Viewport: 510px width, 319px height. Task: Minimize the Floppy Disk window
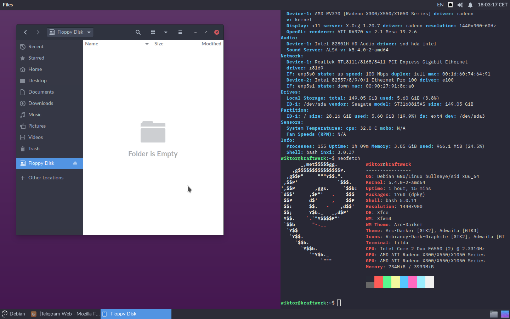click(195, 32)
